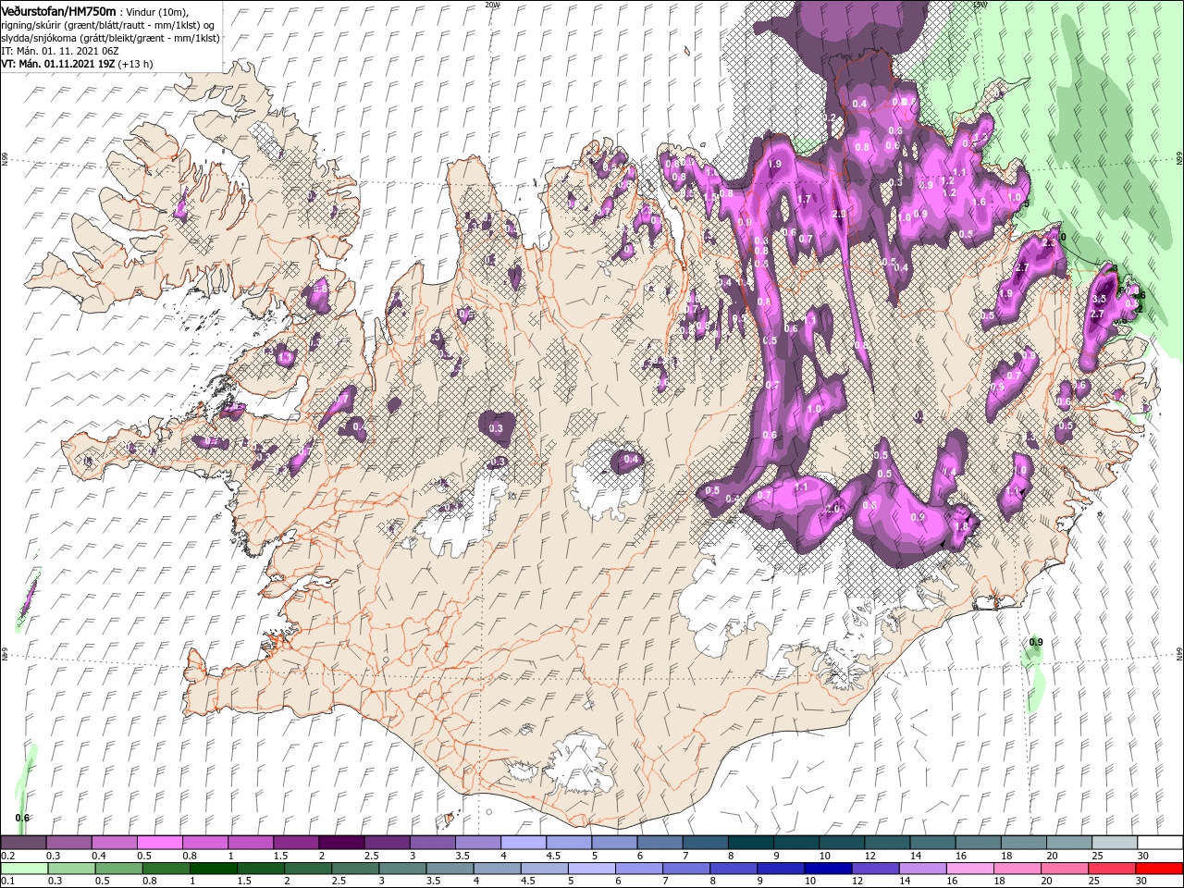Click the 'Veðurstofan/HM750m' title text
Image resolution: width=1184 pixels, height=888 pixels.
click(58, 10)
